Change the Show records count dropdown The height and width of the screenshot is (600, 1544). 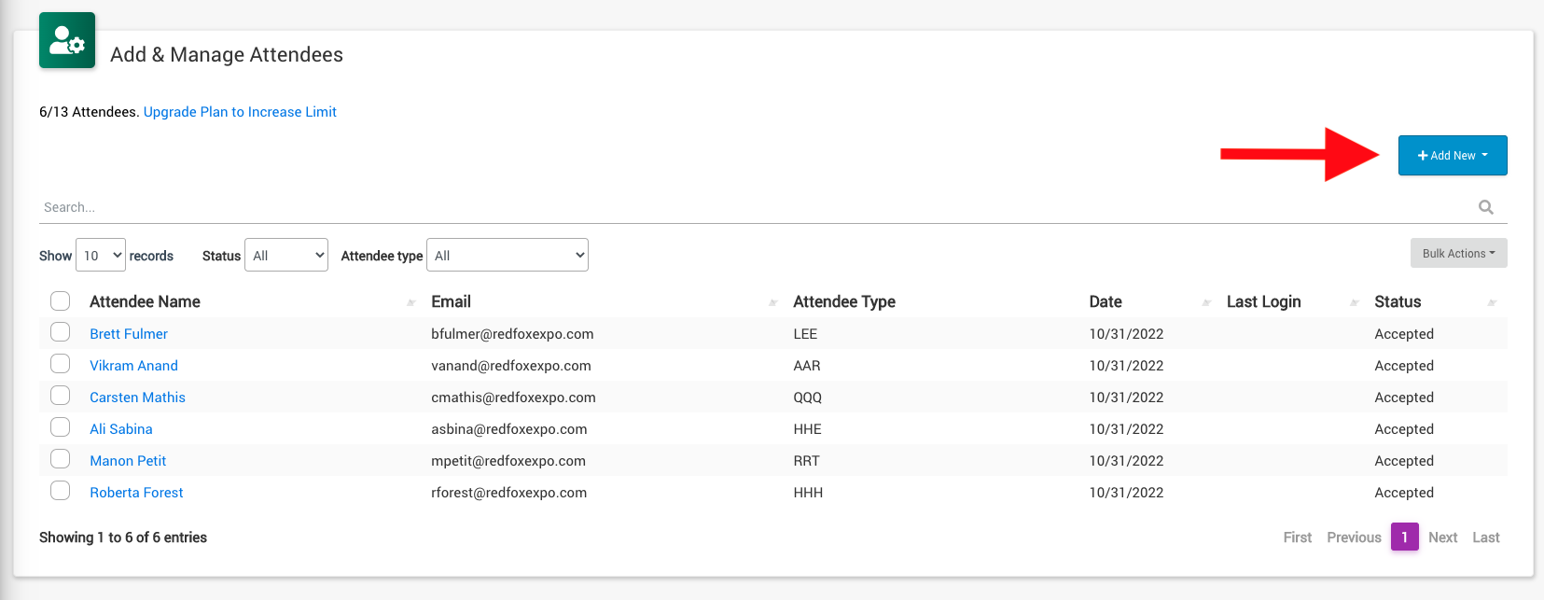tap(101, 256)
